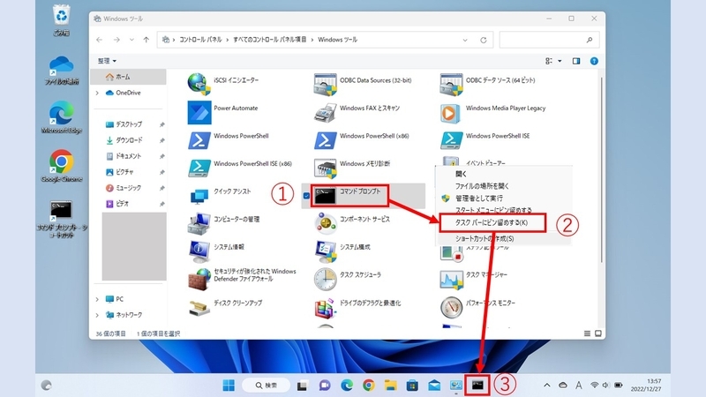Open Google Chrome desktop shortcut
This screenshot has height=397, width=706.
pos(61,166)
